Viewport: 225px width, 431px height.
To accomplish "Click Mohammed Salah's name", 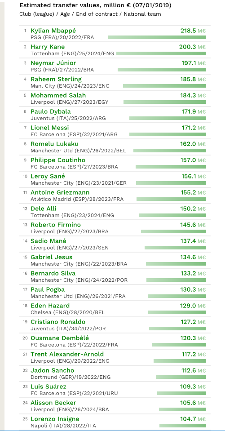I will pos(58,95).
